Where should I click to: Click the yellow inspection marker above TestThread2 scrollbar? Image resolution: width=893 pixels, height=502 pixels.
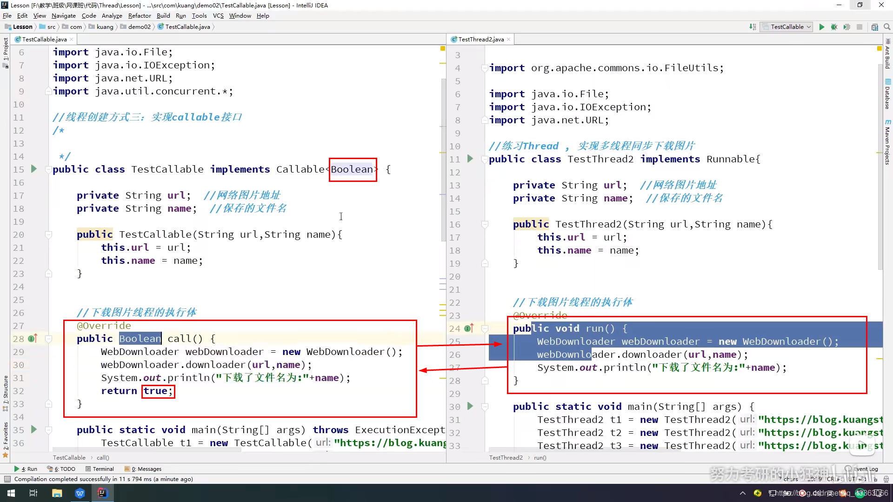[x=879, y=48]
